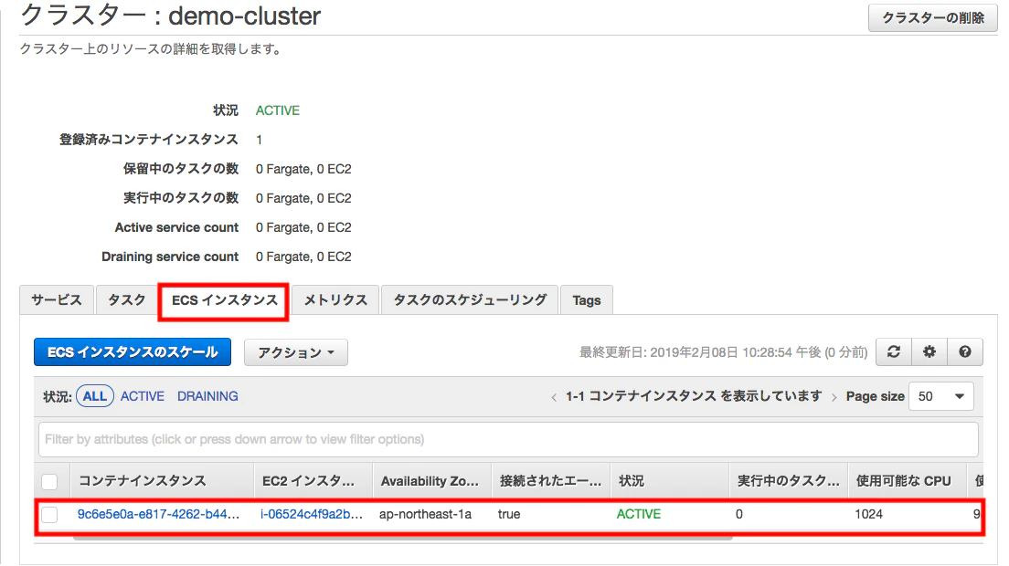Click クラスターの削除 button

tap(932, 17)
